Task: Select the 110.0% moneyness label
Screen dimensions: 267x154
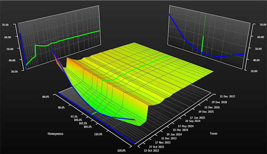Action: click(98, 134)
